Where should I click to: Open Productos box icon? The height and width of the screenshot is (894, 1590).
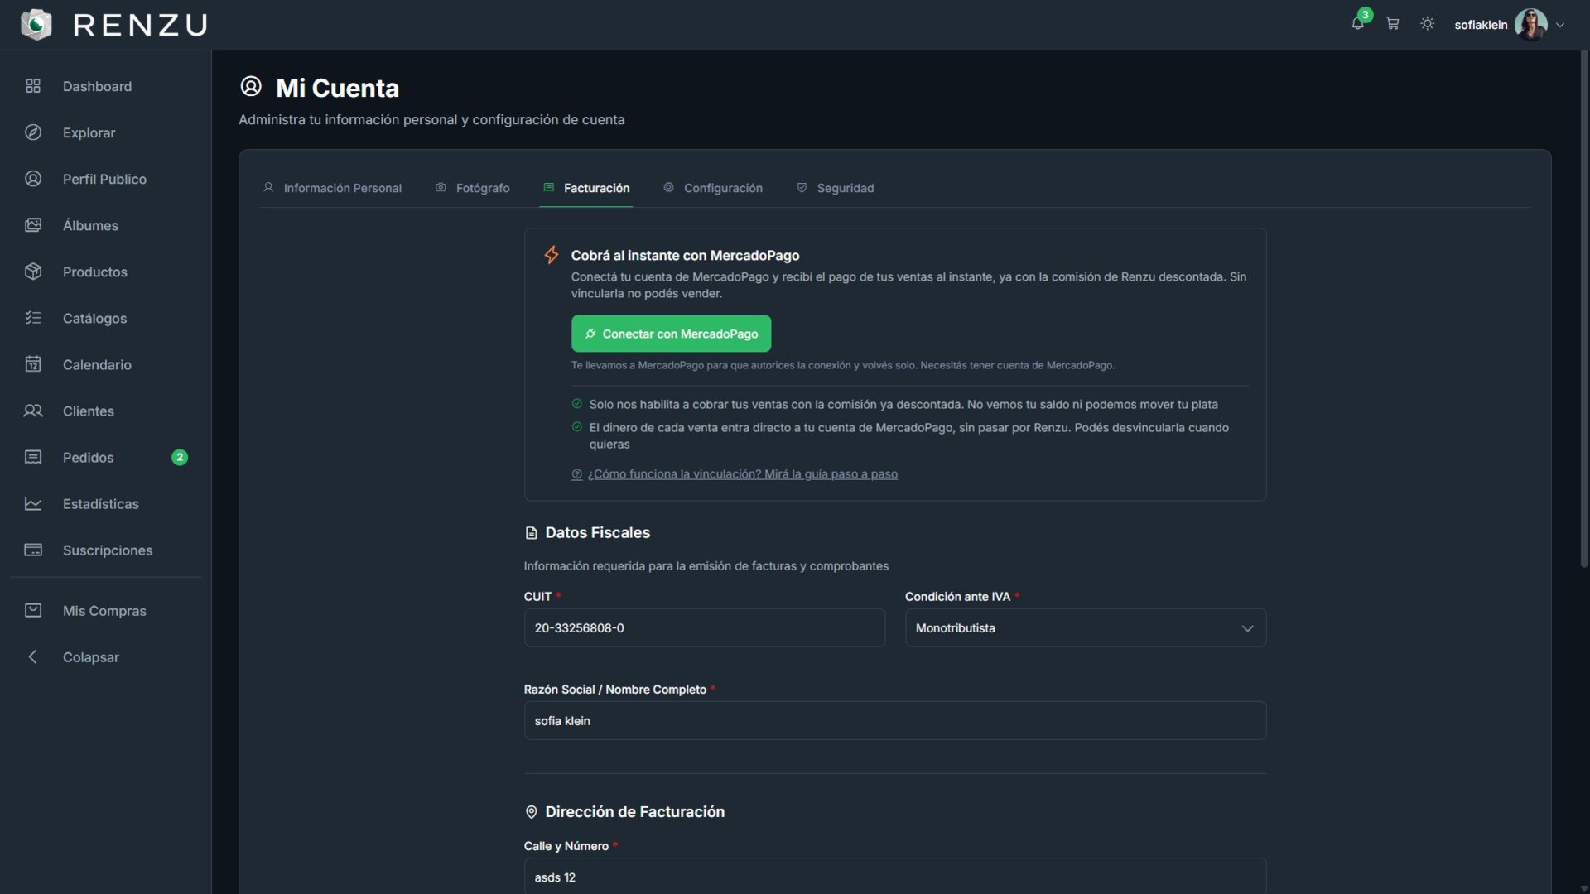33,272
